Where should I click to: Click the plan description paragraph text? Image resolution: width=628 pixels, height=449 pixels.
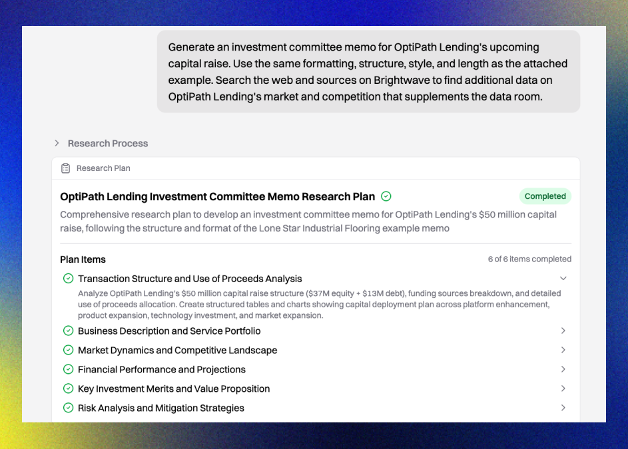click(308, 222)
